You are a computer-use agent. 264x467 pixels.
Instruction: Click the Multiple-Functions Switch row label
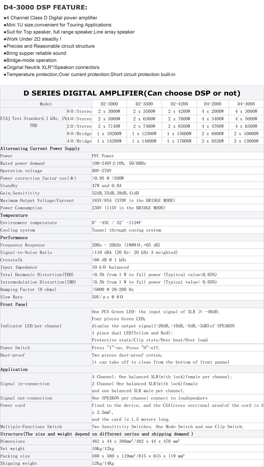(x=31, y=427)
